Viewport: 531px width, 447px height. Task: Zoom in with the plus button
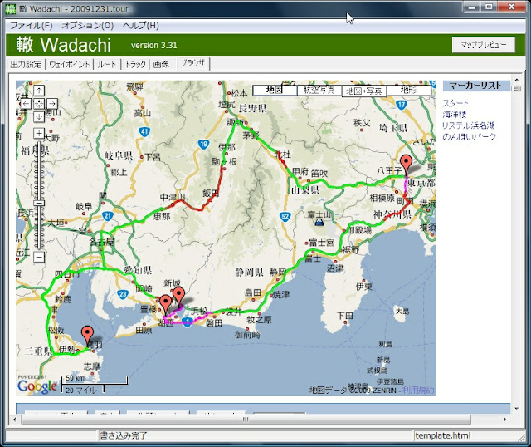(39, 133)
